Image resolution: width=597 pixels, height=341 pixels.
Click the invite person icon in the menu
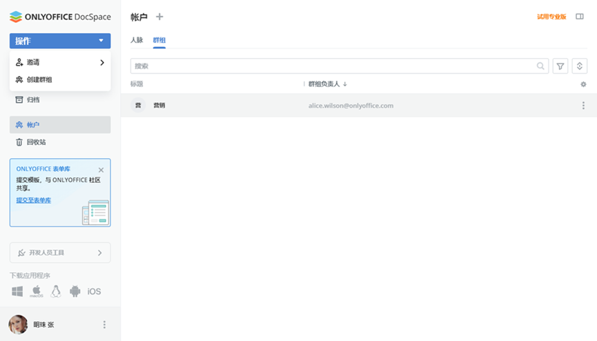[x=19, y=62]
